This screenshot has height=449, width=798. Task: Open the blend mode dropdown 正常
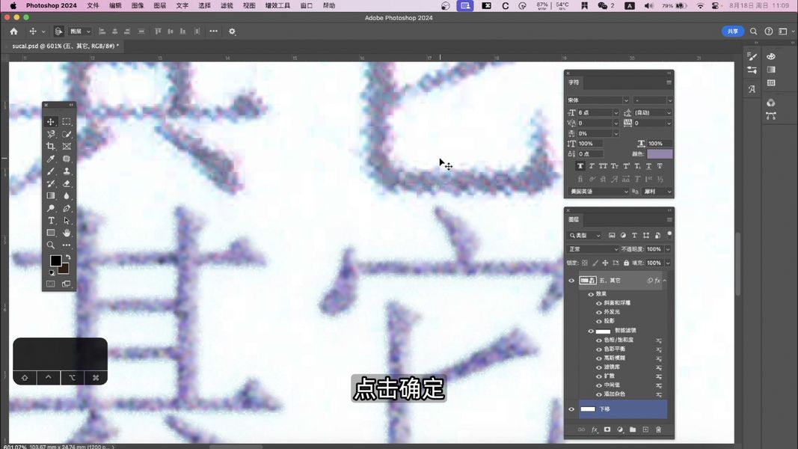pos(593,249)
